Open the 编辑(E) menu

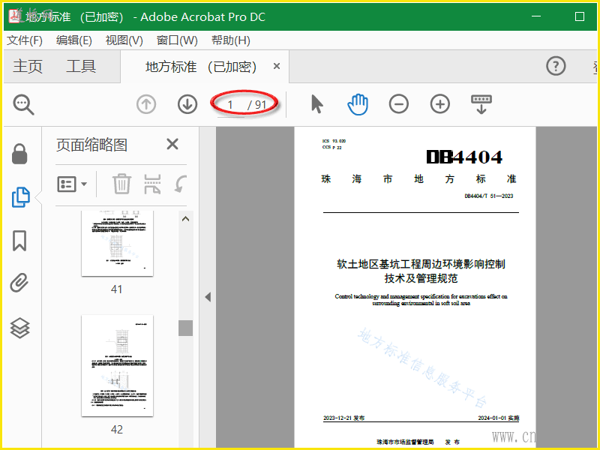point(73,40)
